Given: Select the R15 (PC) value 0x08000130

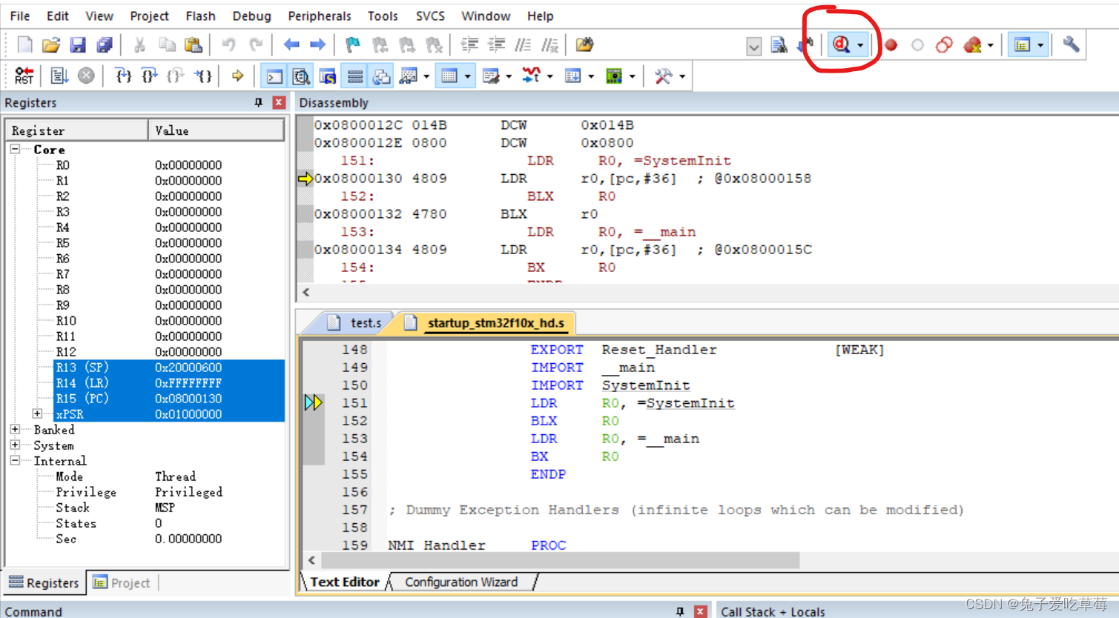Looking at the screenshot, I should point(188,398).
